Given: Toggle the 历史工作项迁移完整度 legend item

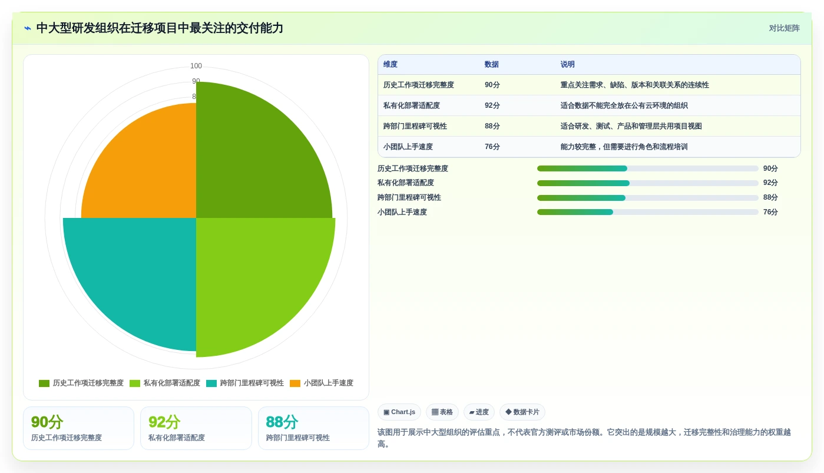Looking at the screenshot, I should coord(81,383).
